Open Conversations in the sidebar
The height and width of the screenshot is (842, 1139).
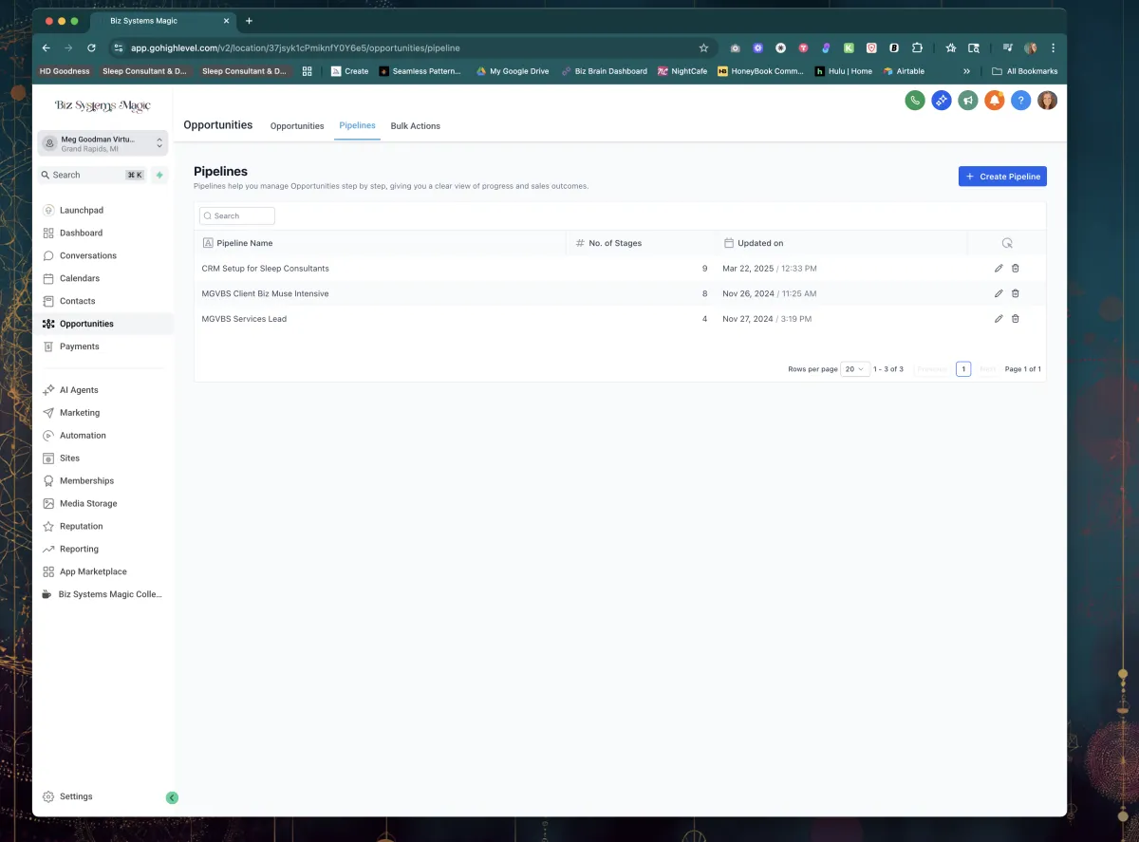87,255
